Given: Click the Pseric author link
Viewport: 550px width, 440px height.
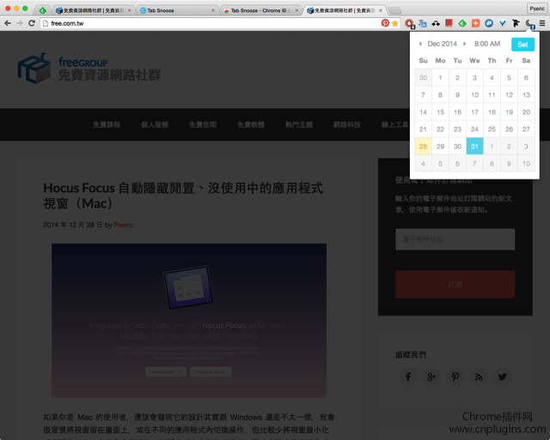Looking at the screenshot, I should pyautogui.click(x=124, y=224).
